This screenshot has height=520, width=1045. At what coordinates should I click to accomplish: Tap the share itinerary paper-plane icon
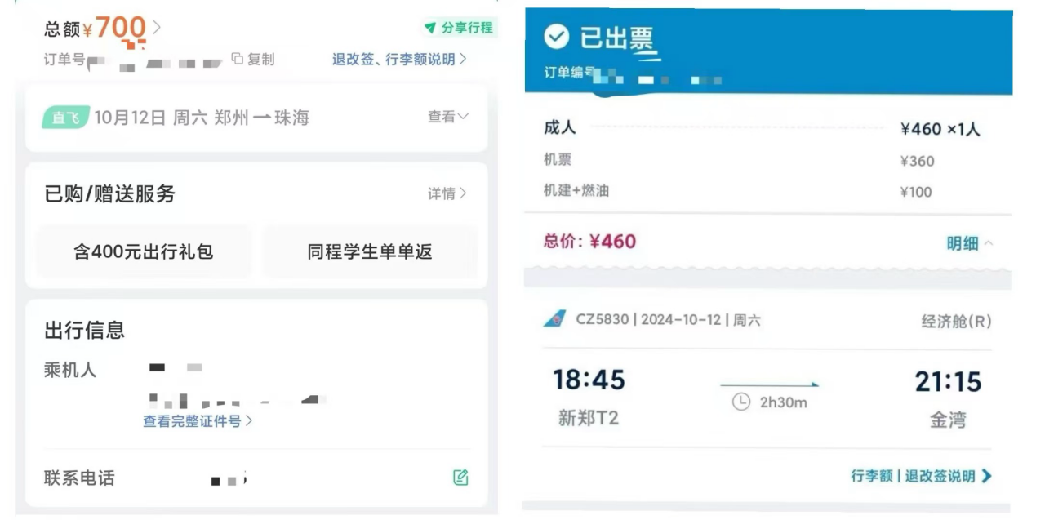(x=429, y=28)
